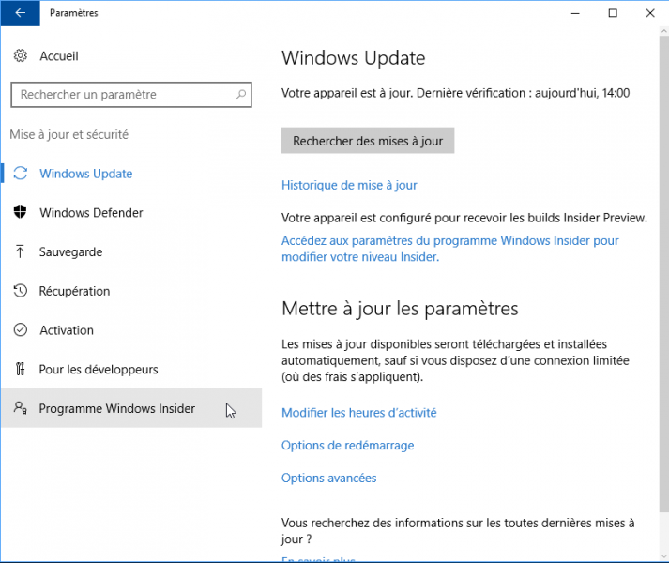Go to Sauvegarde section
The image size is (669, 563).
130,251
